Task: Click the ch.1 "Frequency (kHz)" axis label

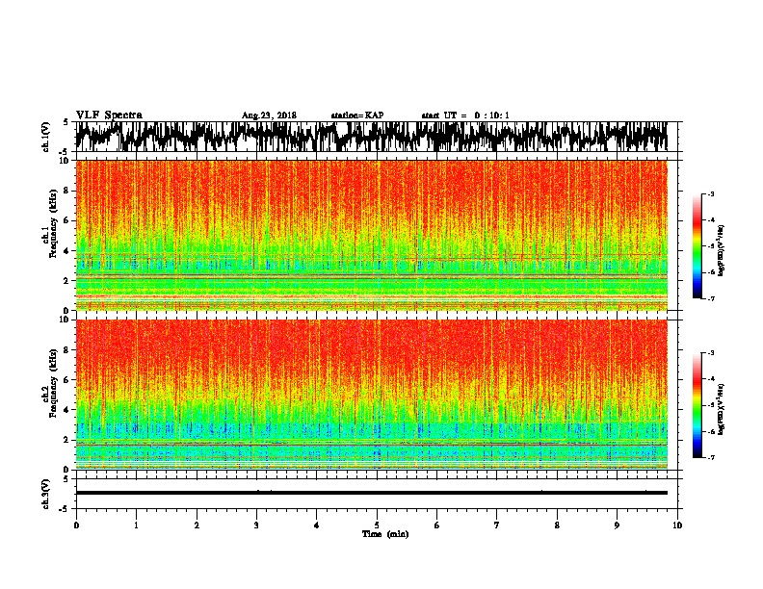Action: click(x=53, y=224)
